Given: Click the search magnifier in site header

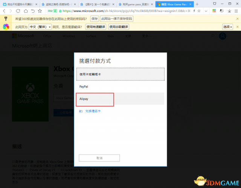Looking at the screenshot, I should tap(212, 36).
